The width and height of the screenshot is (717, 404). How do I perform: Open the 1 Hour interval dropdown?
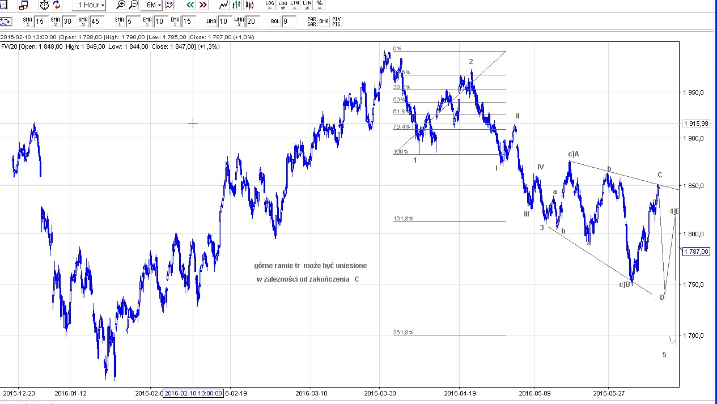(89, 5)
